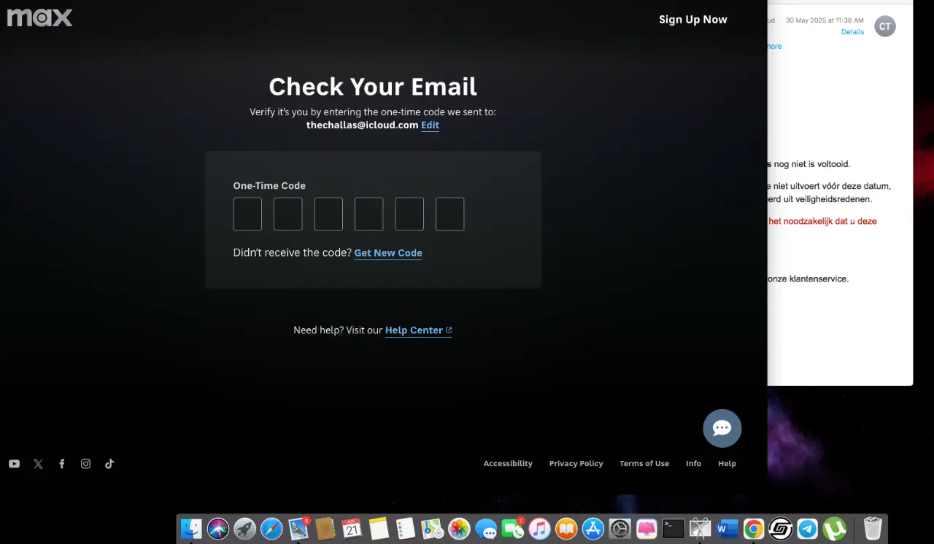934x544 pixels.
Task: Focus the first one-time code box
Action: [x=247, y=214]
